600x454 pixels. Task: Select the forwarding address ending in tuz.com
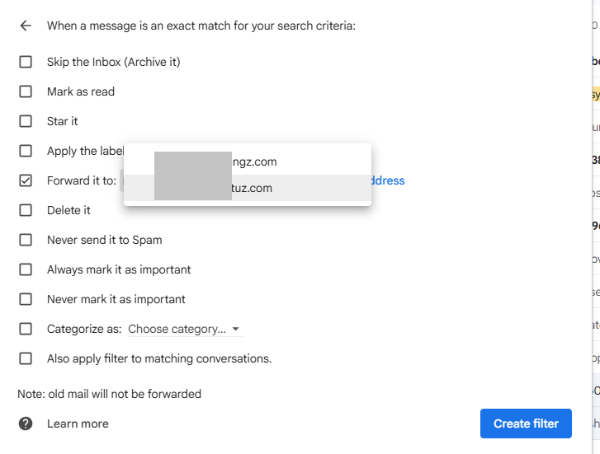(247, 188)
